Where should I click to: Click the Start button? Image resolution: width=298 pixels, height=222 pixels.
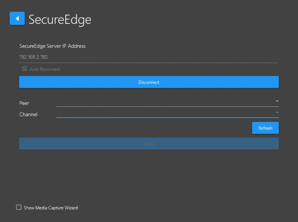click(x=149, y=144)
